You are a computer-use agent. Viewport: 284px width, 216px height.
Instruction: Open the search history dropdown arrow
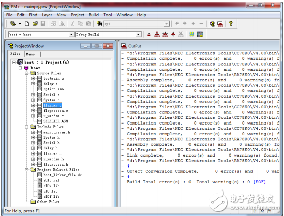coord(167,24)
